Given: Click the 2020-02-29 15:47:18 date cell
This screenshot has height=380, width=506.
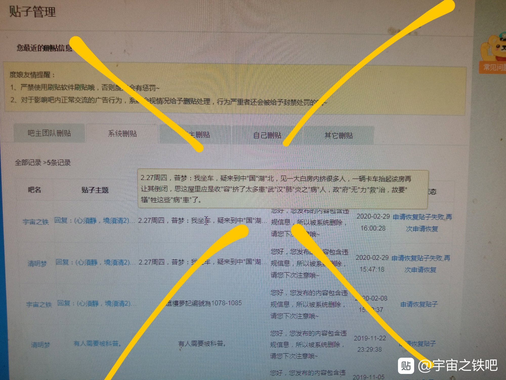Looking at the screenshot, I should (x=372, y=263).
